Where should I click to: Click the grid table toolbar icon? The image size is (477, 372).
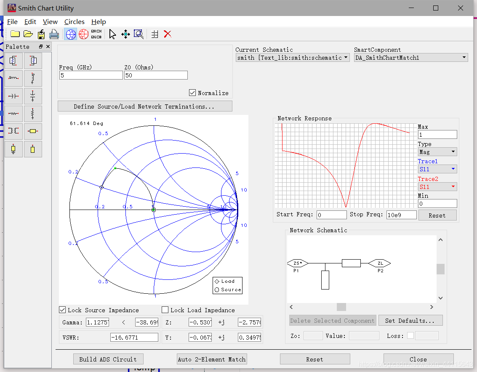[x=155, y=34]
